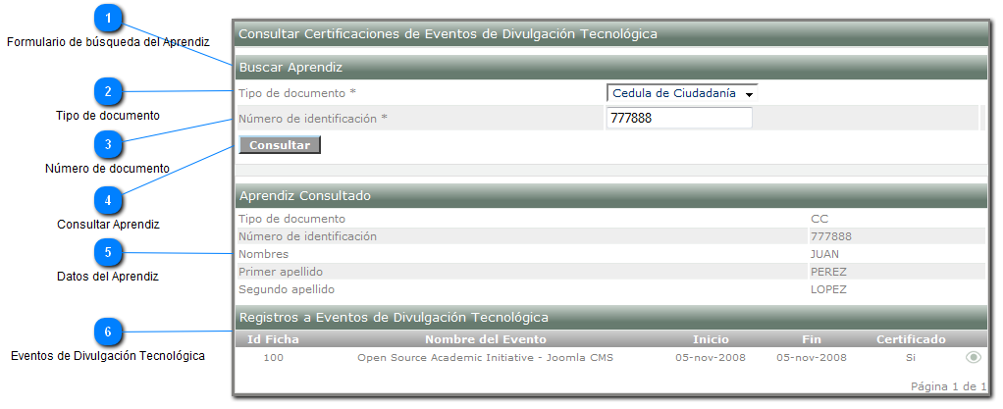The height and width of the screenshot is (409, 1003).
Task: Click the CC document type value
Action: tap(819, 219)
